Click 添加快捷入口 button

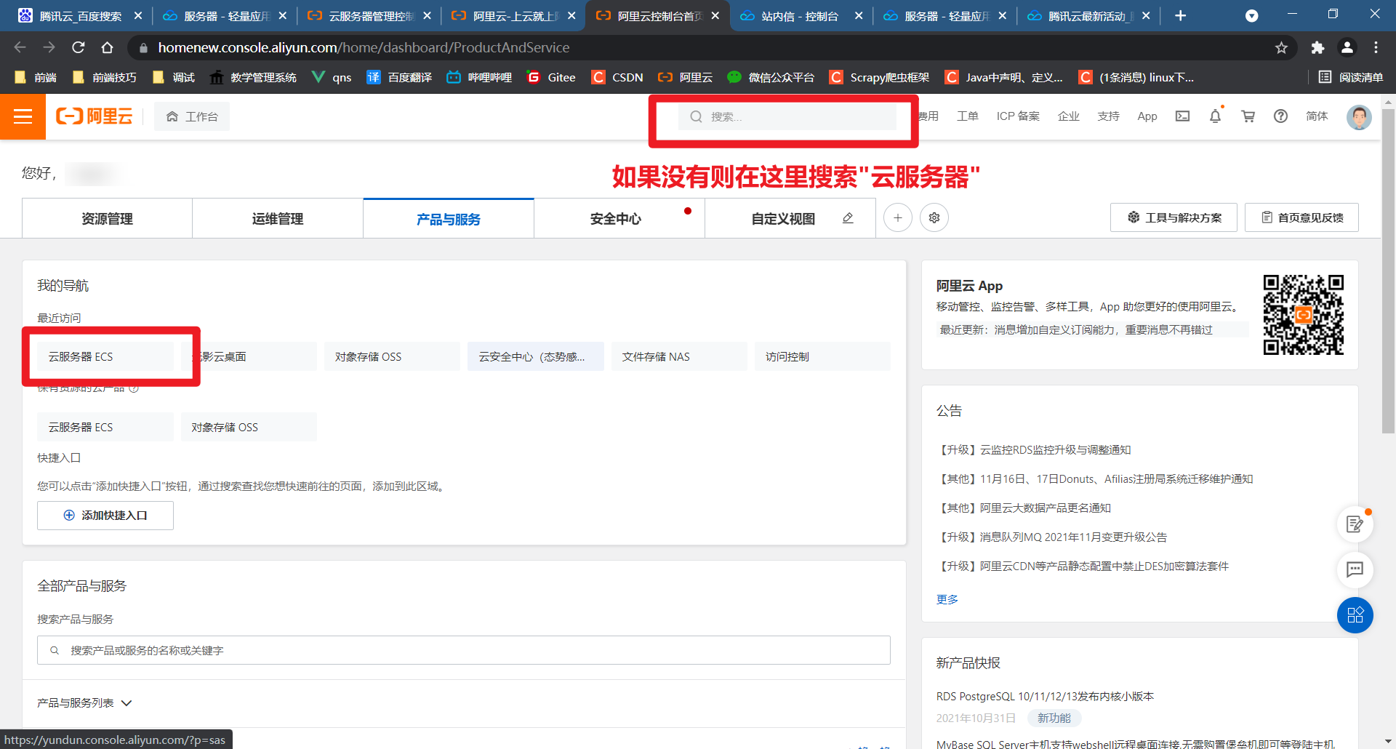click(105, 516)
